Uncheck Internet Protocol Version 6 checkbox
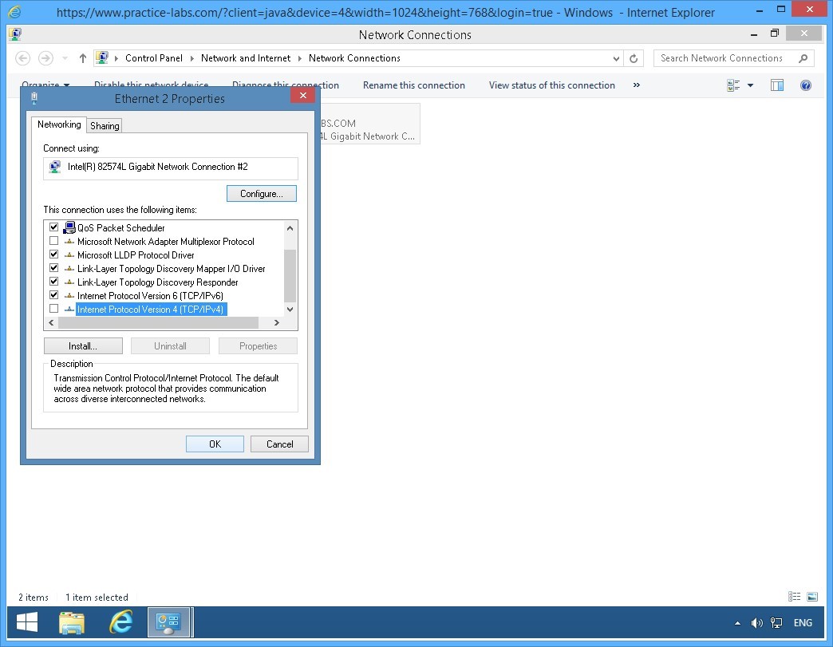 click(54, 296)
